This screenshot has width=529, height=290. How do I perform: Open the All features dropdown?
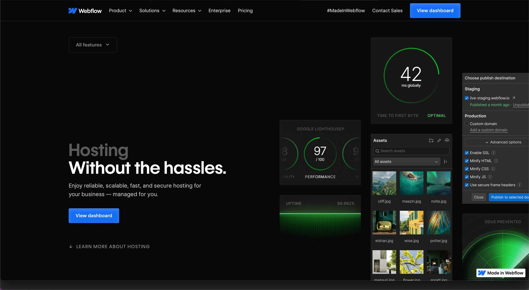pyautogui.click(x=93, y=45)
